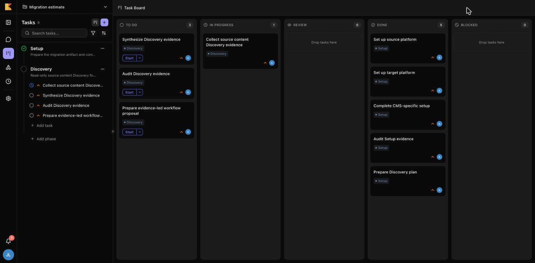This screenshot has height=263, width=535.
Task: Click priority arrow on Set up source platform card
Action: (x=433, y=57)
